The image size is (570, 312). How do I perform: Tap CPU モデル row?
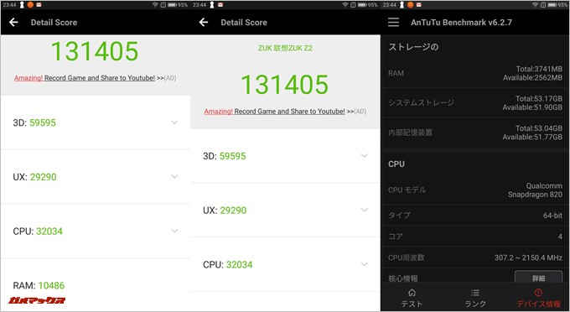[x=475, y=190]
